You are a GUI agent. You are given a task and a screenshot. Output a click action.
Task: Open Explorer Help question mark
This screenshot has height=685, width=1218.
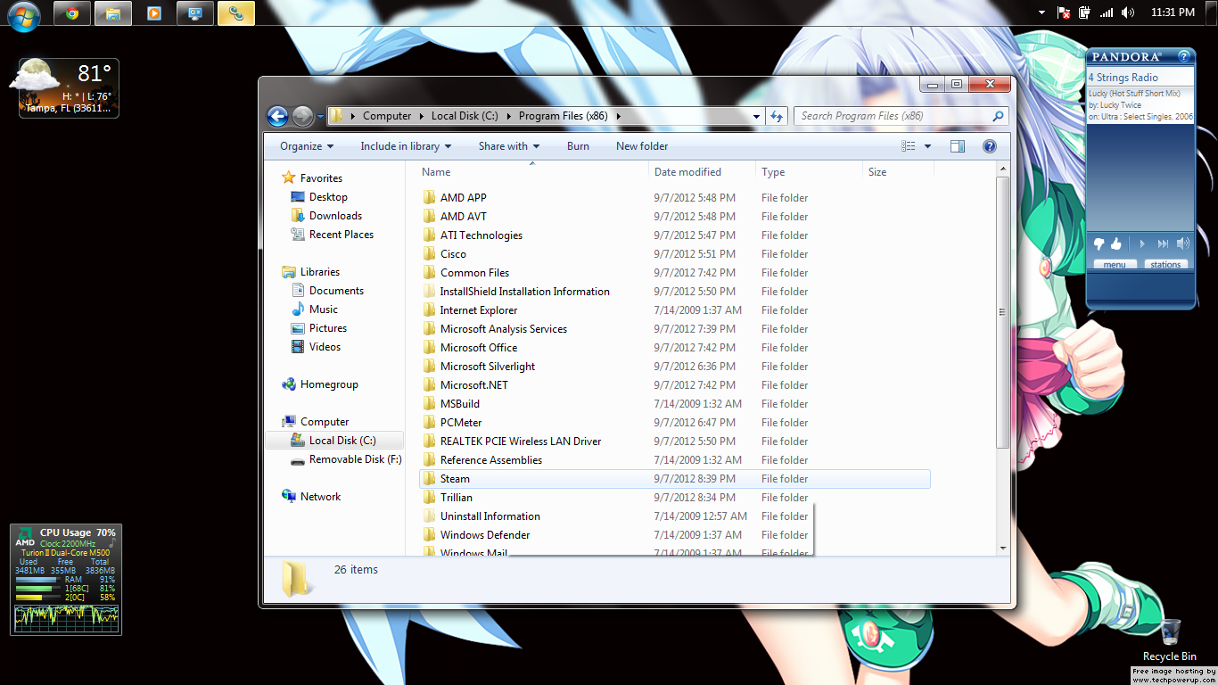[989, 146]
